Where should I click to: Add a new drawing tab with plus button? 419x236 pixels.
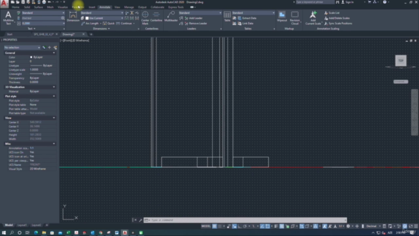tap(91, 34)
